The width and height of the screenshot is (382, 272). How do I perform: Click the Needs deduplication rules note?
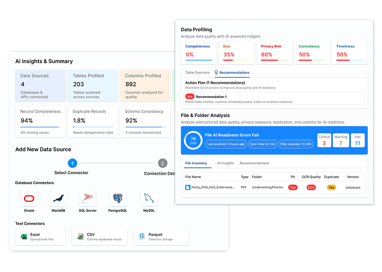click(93, 133)
